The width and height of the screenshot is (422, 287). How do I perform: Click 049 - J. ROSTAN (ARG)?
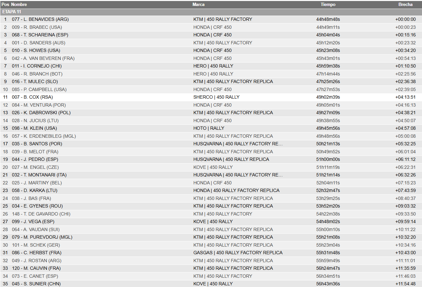pyautogui.click(x=36, y=261)
